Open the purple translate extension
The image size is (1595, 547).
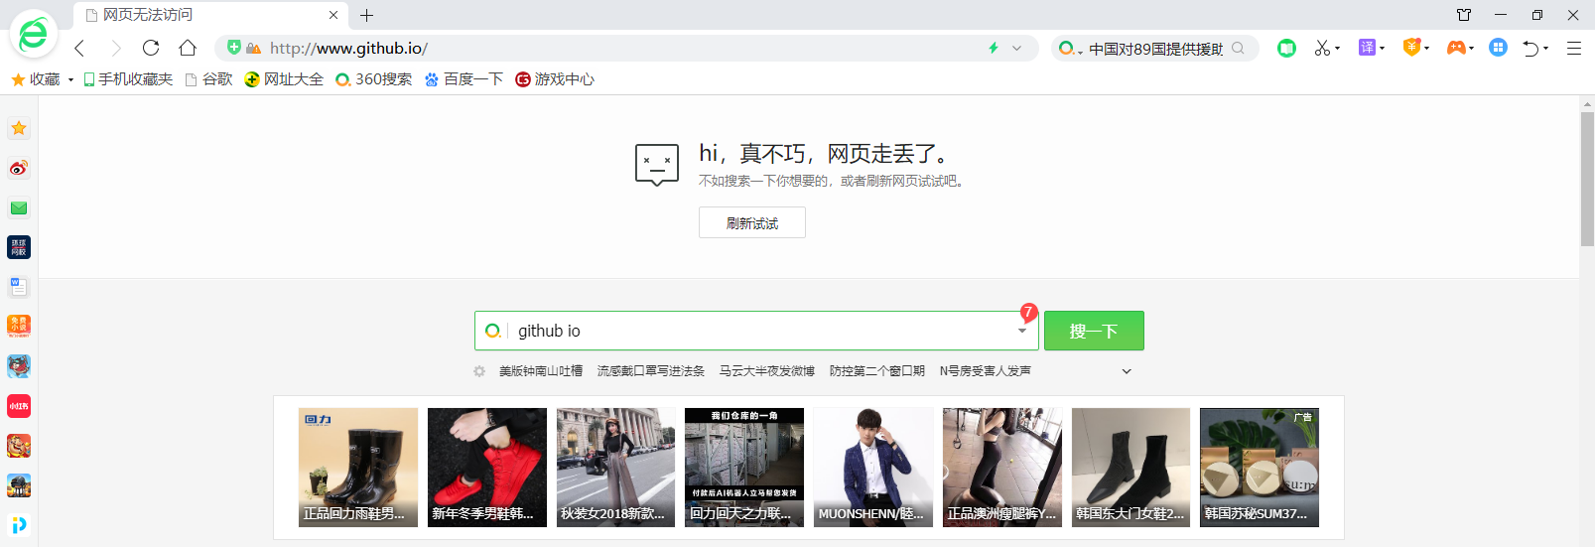tap(1367, 48)
